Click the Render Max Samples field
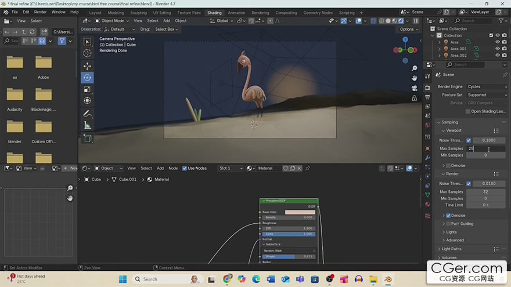The image size is (511, 287). 485,192
